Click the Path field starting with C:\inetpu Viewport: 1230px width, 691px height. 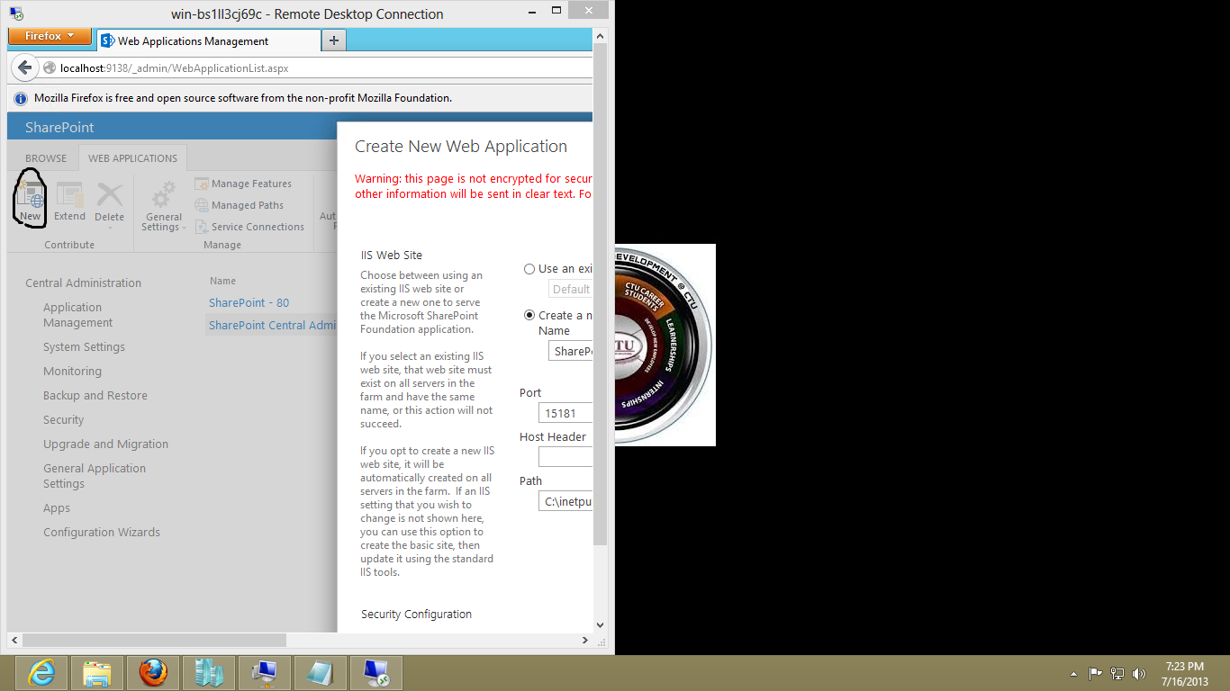pyautogui.click(x=565, y=501)
